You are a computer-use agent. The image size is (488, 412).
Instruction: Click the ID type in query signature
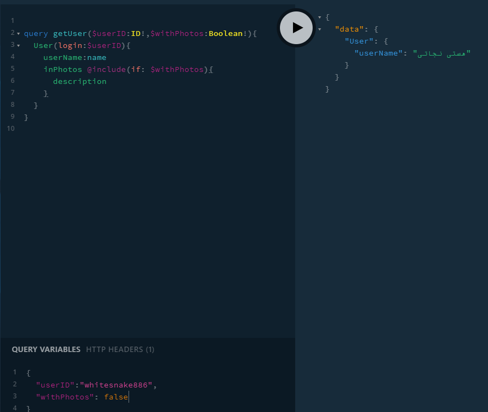click(x=136, y=34)
